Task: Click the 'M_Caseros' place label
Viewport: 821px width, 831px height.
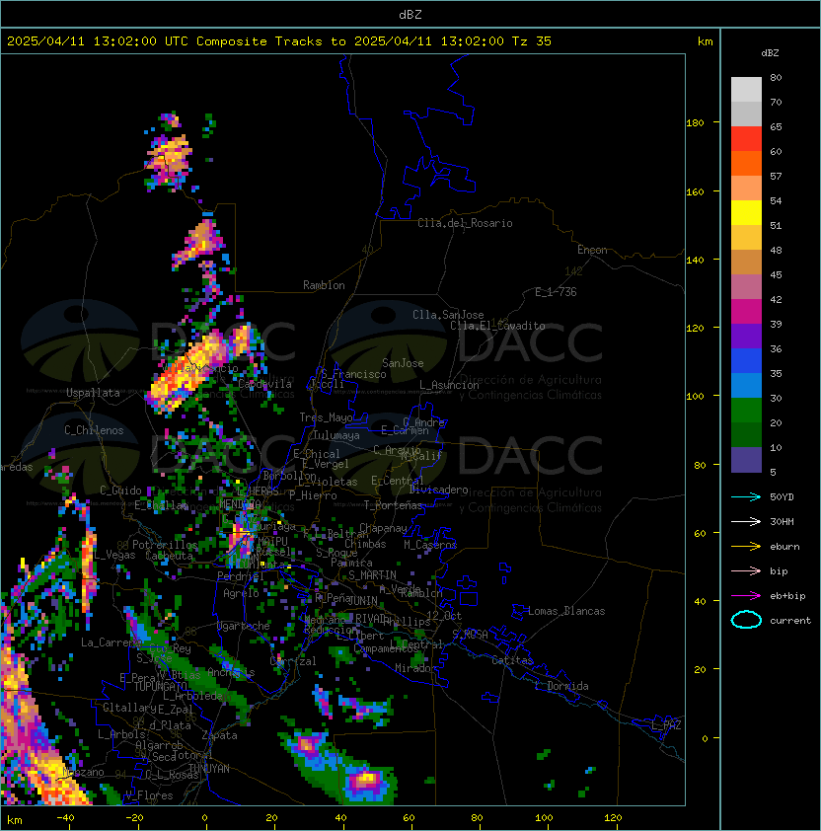Action: [430, 544]
